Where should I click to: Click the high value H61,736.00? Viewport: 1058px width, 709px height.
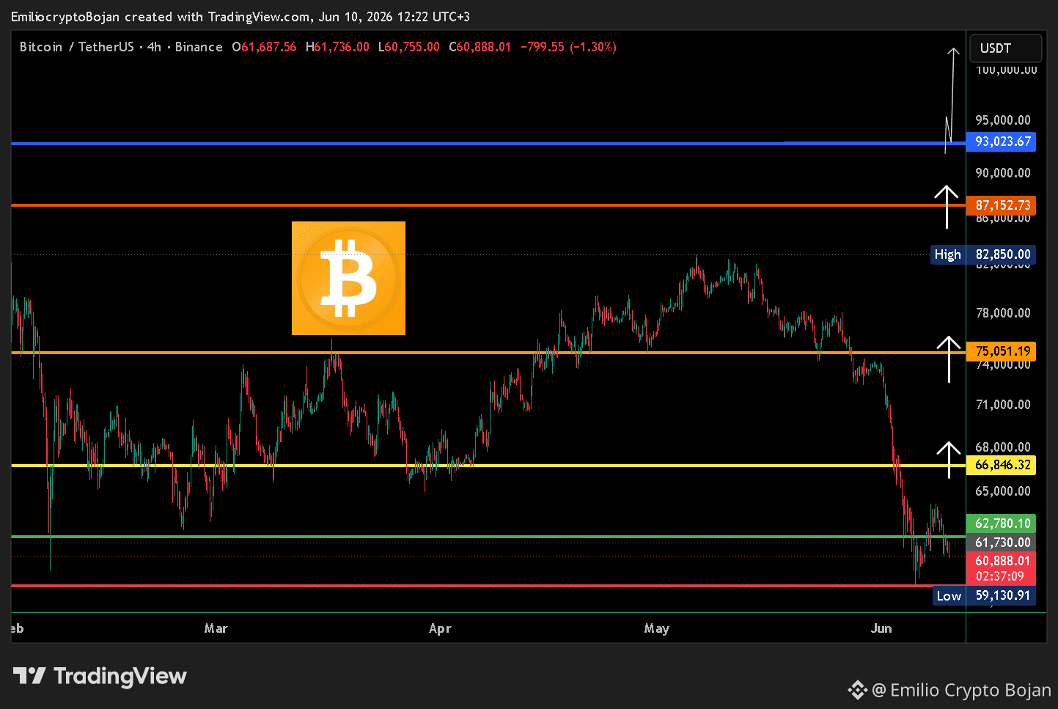pos(337,47)
